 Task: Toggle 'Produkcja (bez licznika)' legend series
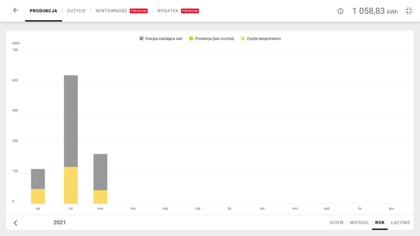click(211, 39)
